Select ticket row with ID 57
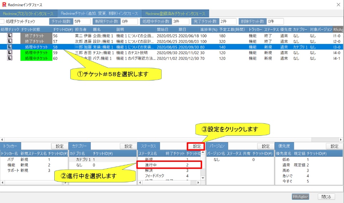The height and width of the screenshot is (203, 344). [172, 41]
